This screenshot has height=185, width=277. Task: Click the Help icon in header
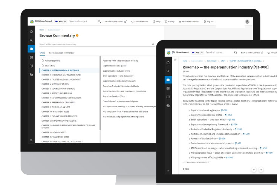156,22
